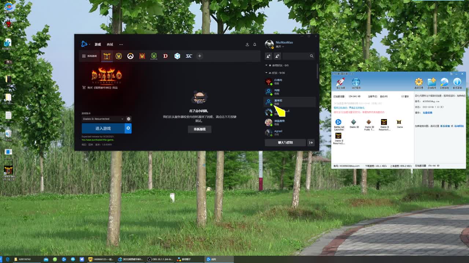This screenshot has width=469, height=263.
Task: Collapse the friends sidebar arrow
Action: [311, 142]
